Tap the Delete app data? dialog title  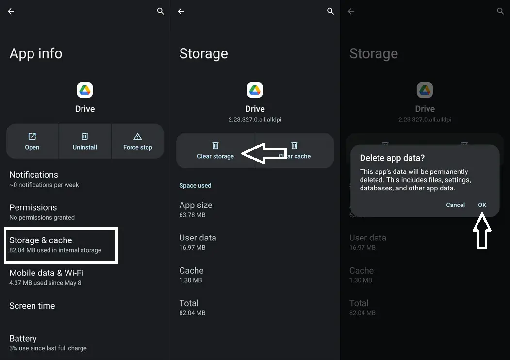pos(392,158)
